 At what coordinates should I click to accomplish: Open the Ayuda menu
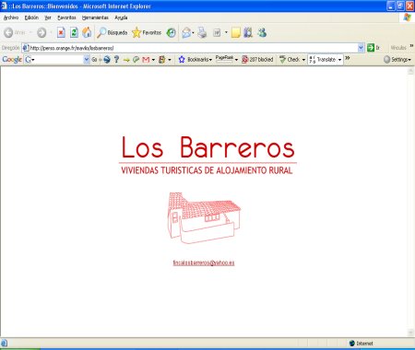(x=121, y=17)
